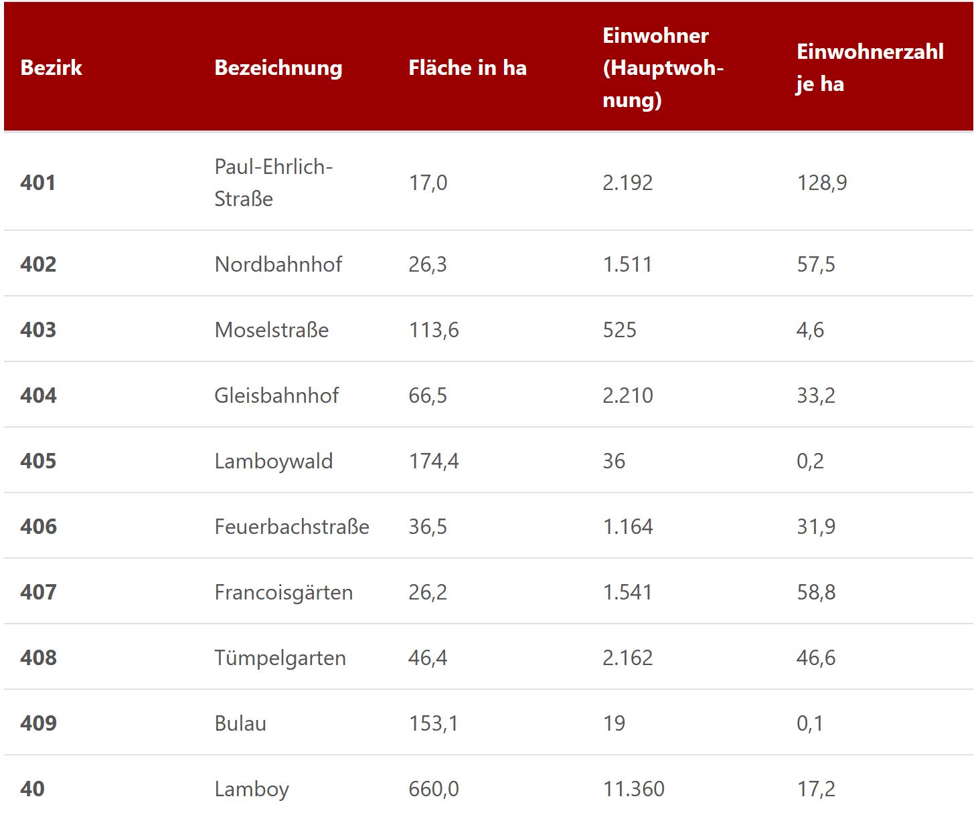Select the Tümpelgarten name cell

pos(280,658)
